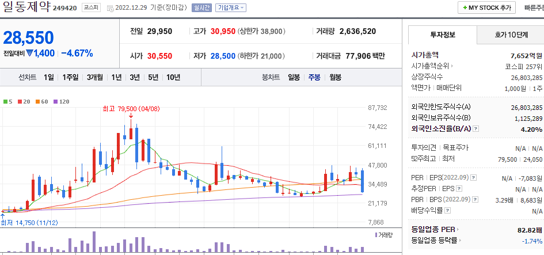
Task: Open 동일업종 등락률 link
Action: pos(436,240)
